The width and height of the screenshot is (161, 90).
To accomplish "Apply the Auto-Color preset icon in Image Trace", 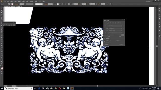I will [x=108, y=23].
